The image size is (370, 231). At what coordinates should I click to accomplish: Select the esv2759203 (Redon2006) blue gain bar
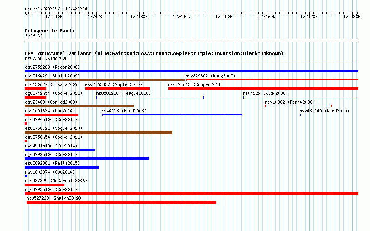191,71
